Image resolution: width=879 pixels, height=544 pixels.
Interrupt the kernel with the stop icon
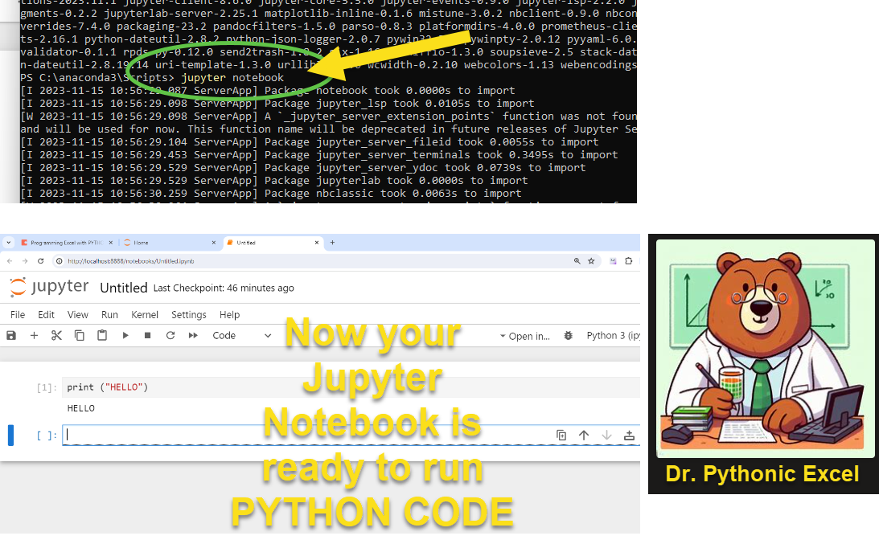point(147,336)
